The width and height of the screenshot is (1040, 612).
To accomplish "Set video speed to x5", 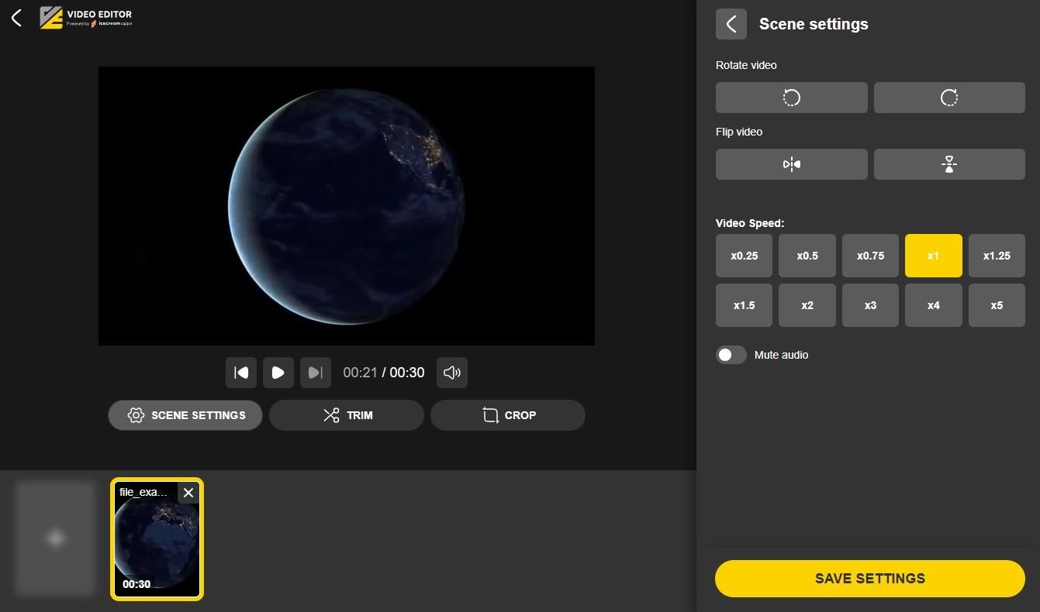I will pyautogui.click(x=997, y=305).
